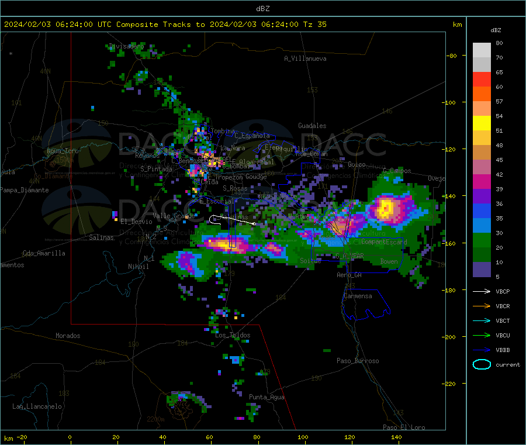Click the '-160' tick on right axis
526x445 pixels.
click(450, 243)
